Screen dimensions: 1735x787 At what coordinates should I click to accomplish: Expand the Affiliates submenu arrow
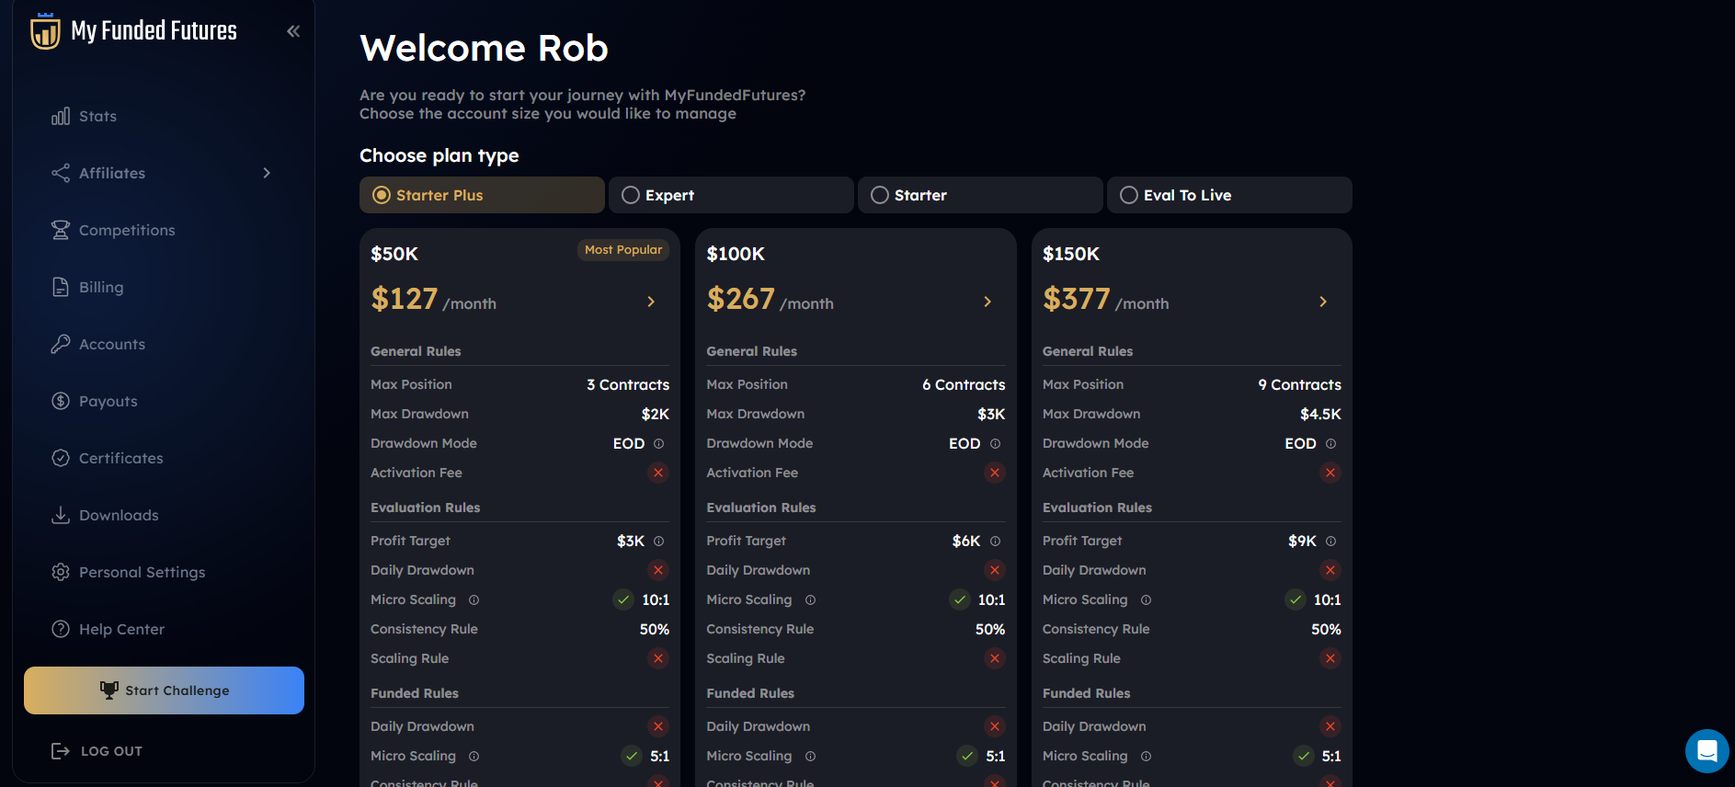(x=267, y=173)
